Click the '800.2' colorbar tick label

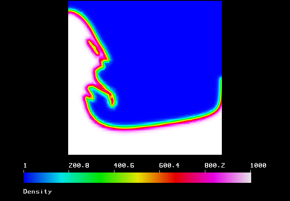click(x=215, y=166)
